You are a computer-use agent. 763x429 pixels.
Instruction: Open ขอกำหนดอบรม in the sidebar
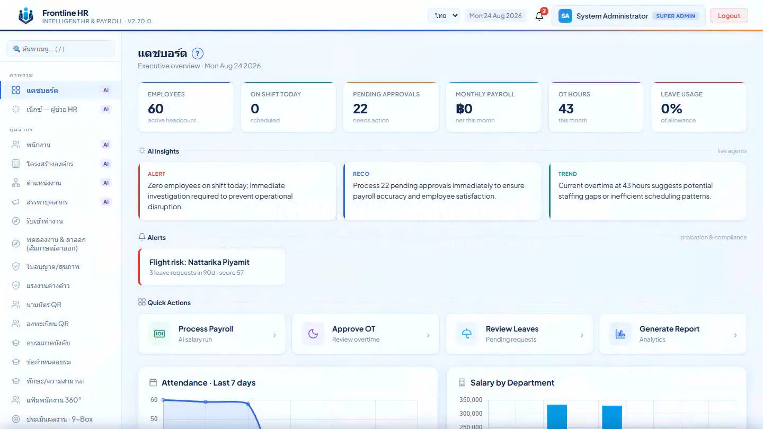coord(60,362)
